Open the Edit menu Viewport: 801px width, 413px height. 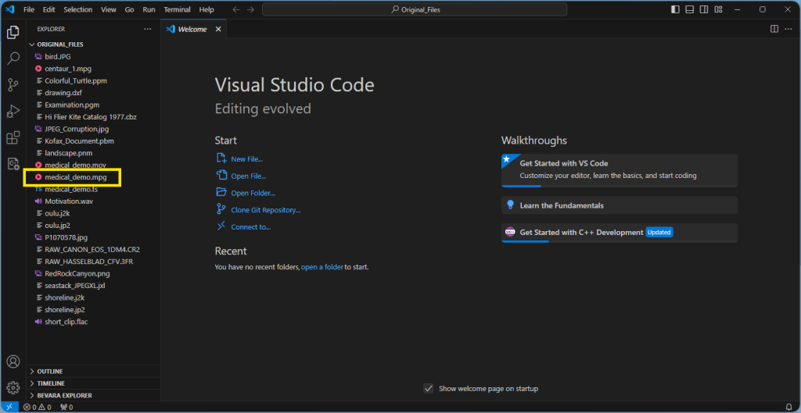[x=49, y=9]
